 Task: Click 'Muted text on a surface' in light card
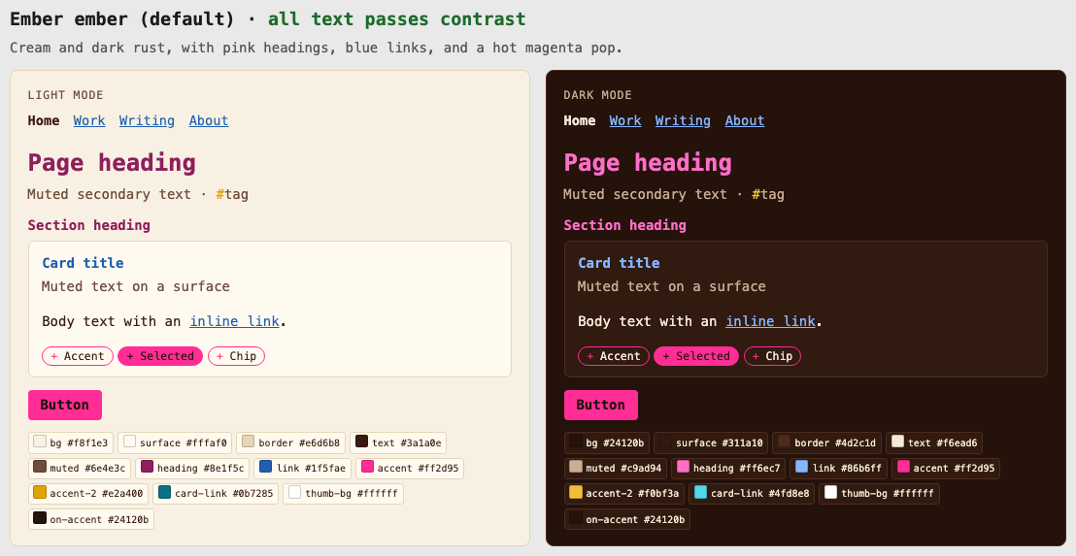coord(136,286)
